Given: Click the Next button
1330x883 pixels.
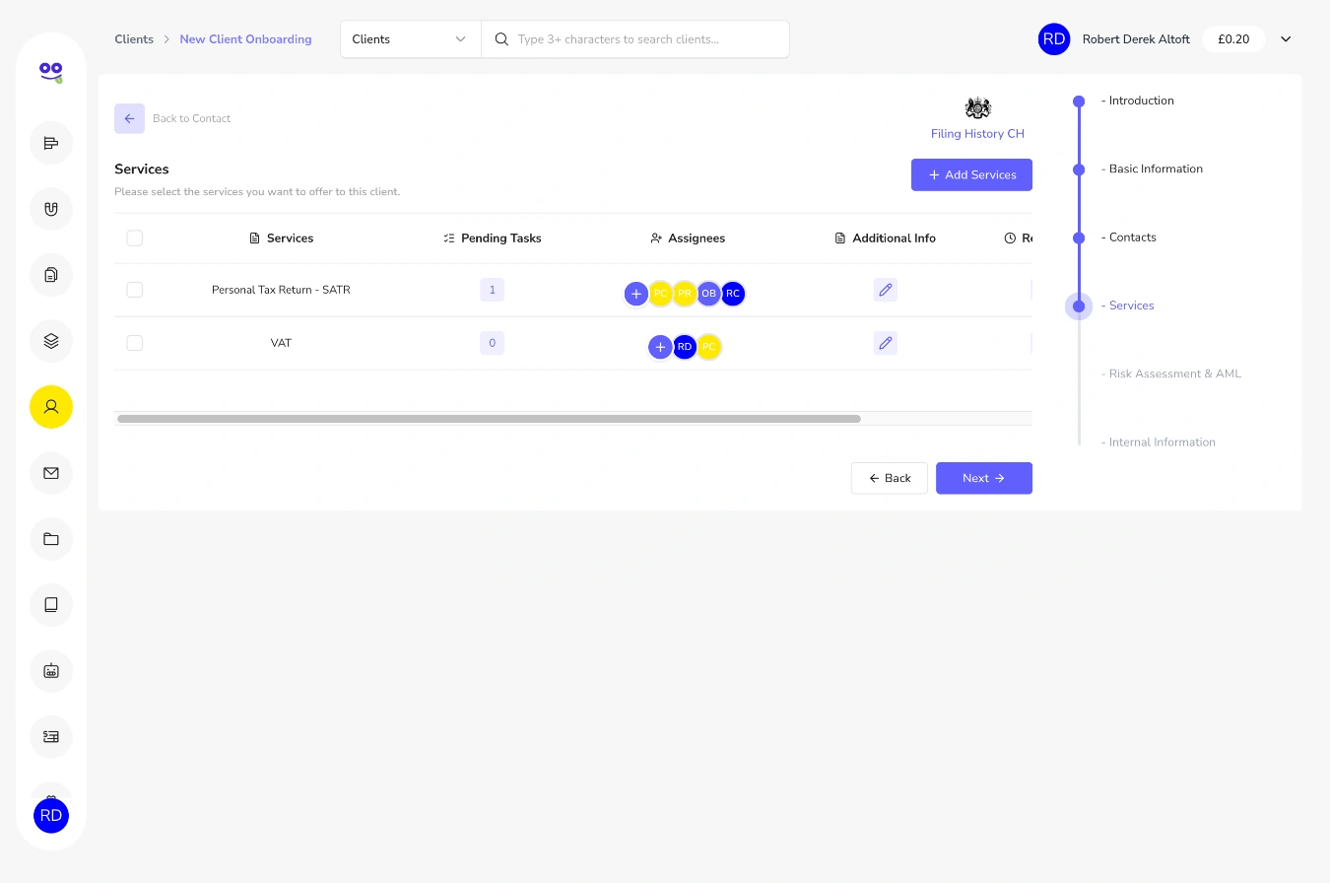Looking at the screenshot, I should point(984,478).
